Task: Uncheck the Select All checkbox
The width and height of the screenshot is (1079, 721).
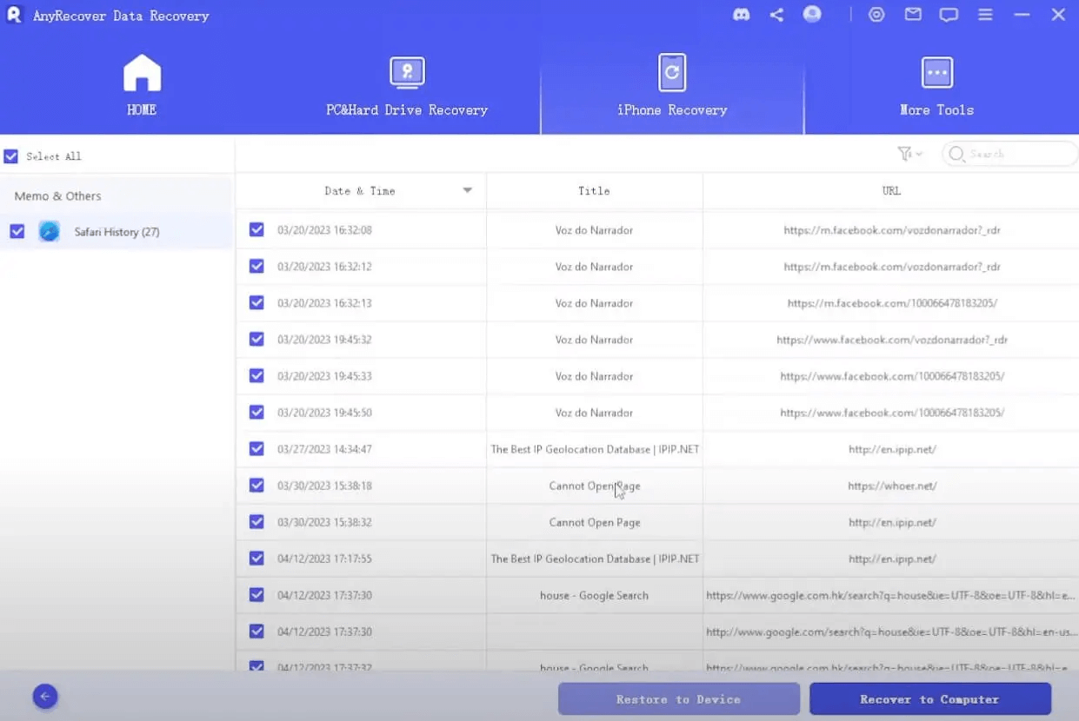Action: coord(10,156)
